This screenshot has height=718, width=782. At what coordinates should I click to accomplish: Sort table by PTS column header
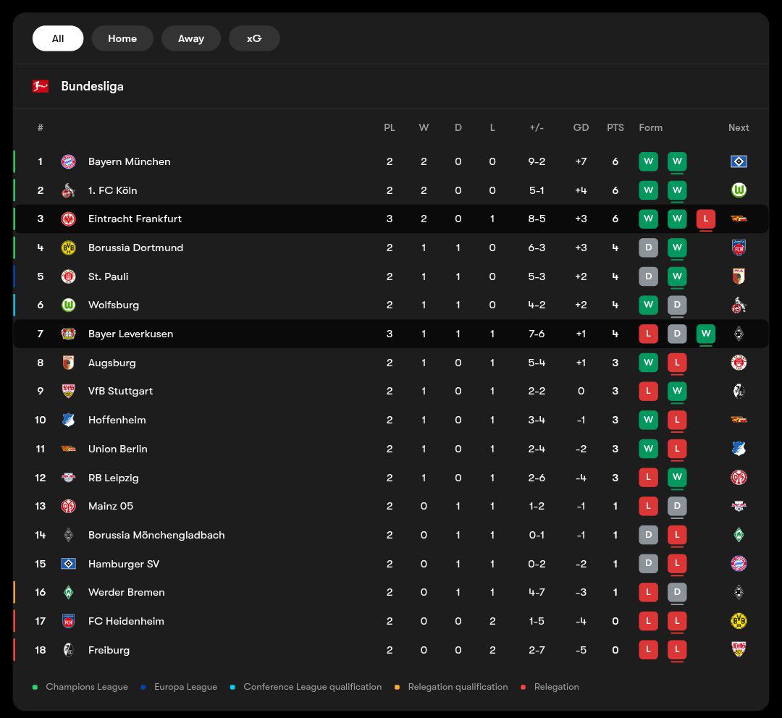click(615, 127)
